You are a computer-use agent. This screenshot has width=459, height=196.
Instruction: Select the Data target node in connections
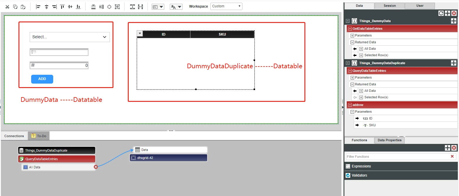[x=170, y=150]
